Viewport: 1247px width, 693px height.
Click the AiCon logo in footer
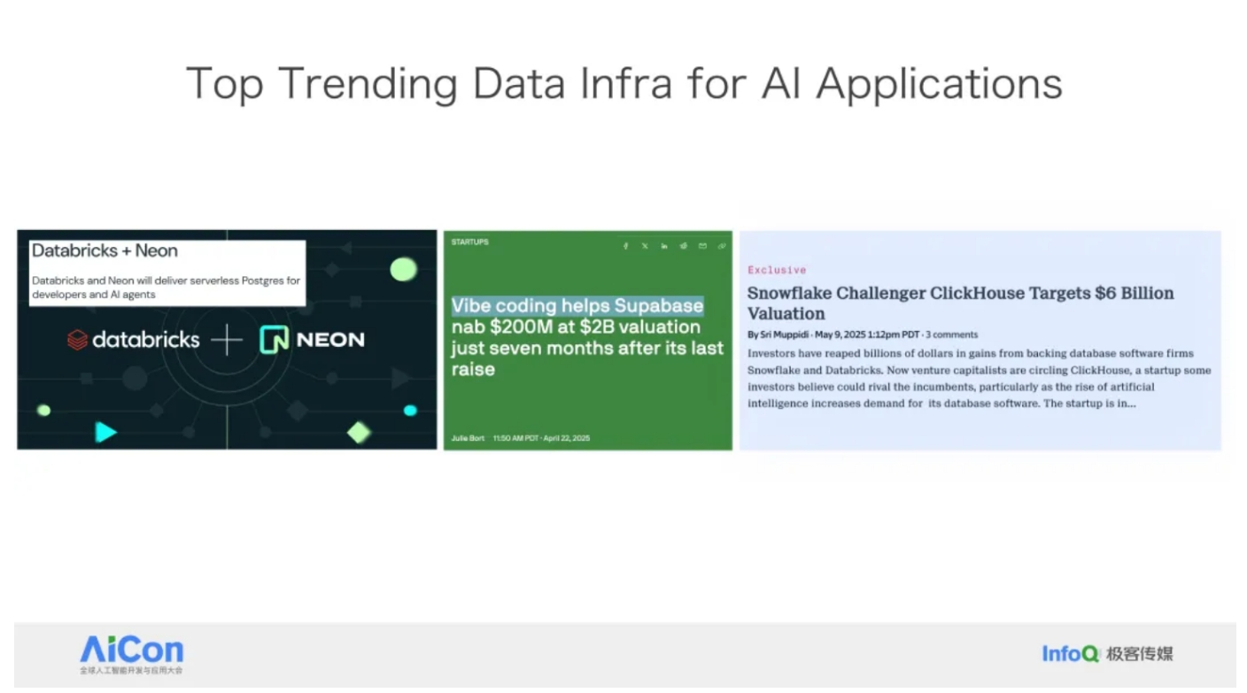pyautogui.click(x=131, y=655)
